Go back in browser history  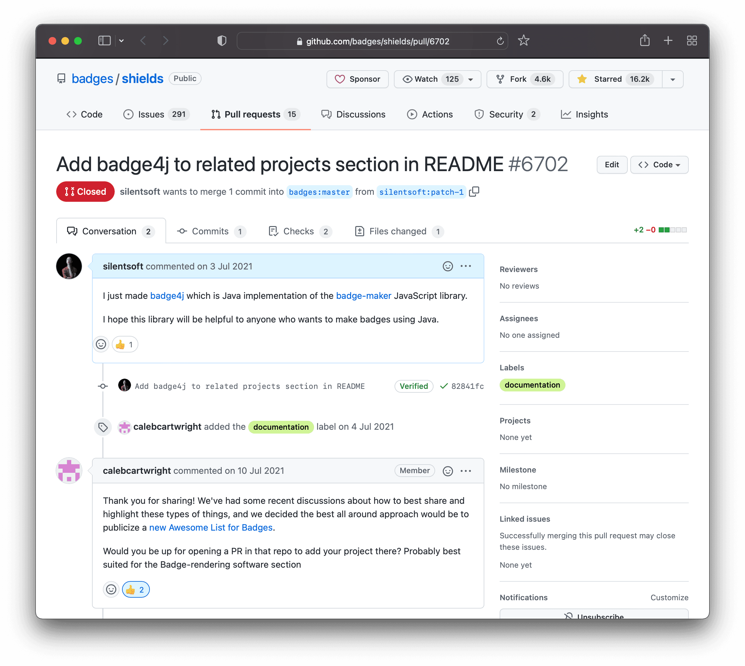click(x=143, y=41)
